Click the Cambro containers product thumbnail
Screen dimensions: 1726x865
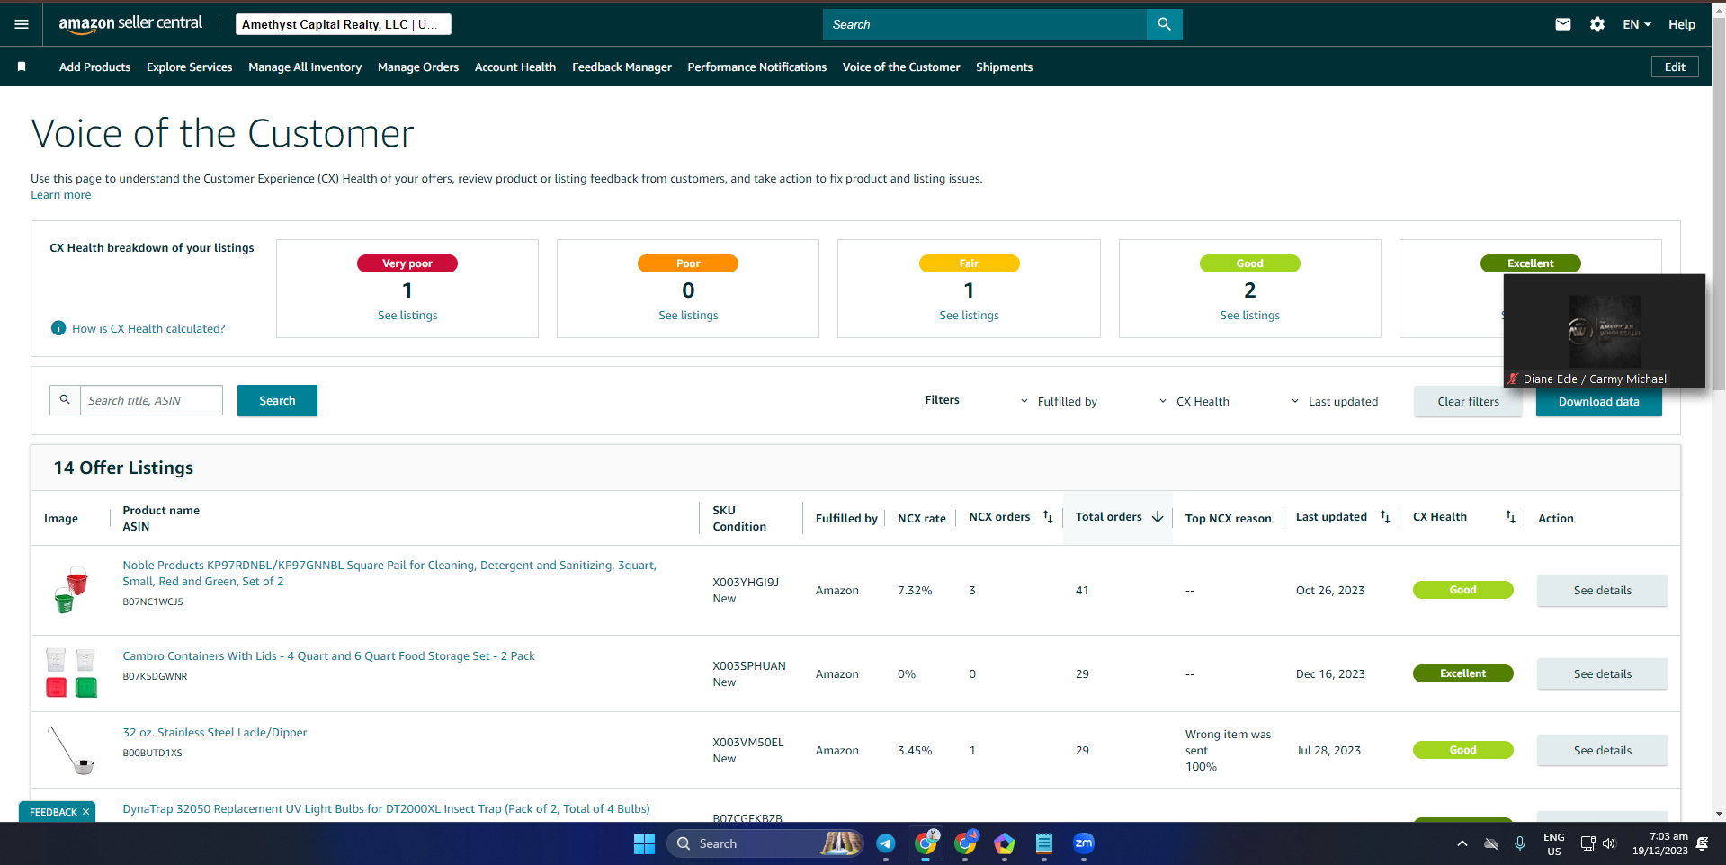[x=71, y=673]
